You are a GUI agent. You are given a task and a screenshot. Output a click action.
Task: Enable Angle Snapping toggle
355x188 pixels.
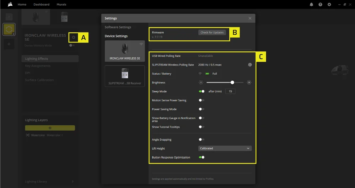tap(202, 140)
